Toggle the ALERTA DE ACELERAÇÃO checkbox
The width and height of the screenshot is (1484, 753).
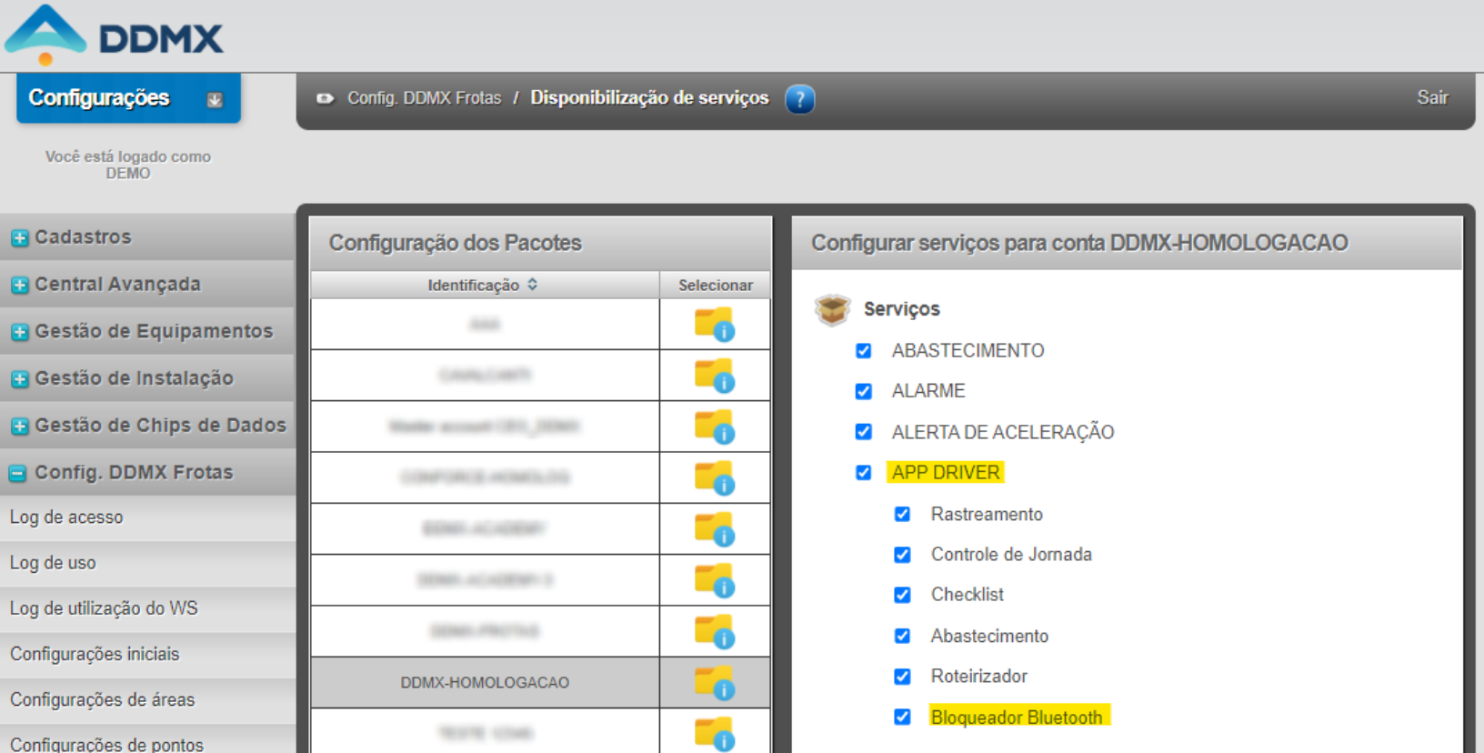click(x=864, y=432)
